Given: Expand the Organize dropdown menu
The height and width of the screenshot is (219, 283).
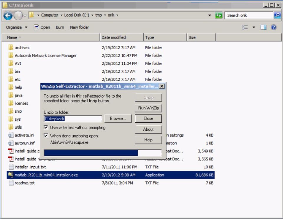Looking at the screenshot, I should coord(17,27).
